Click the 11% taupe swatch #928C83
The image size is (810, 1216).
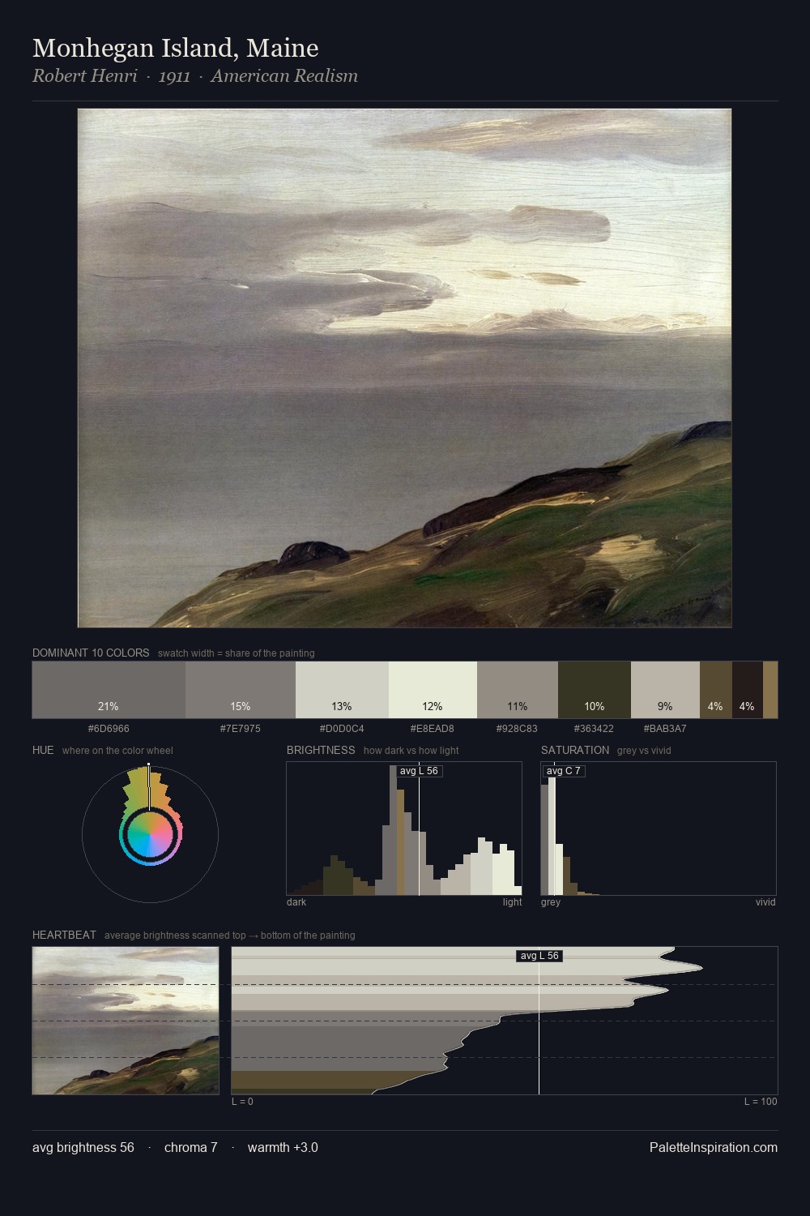518,690
